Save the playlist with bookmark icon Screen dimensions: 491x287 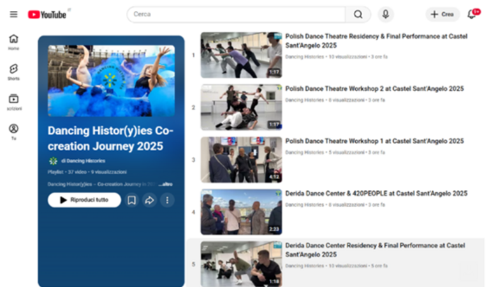pyautogui.click(x=132, y=200)
